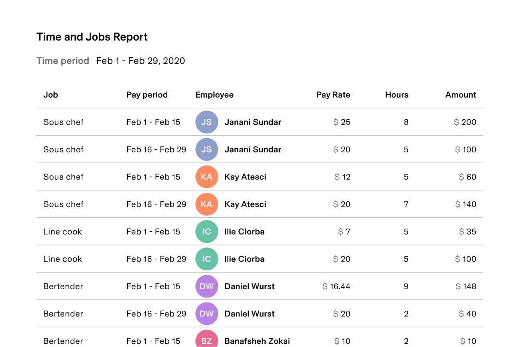
Task: Click the Amount column header
Action: [461, 95]
